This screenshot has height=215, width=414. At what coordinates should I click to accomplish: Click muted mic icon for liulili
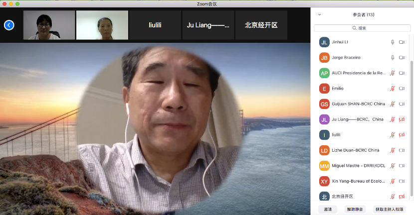pyautogui.click(x=393, y=135)
